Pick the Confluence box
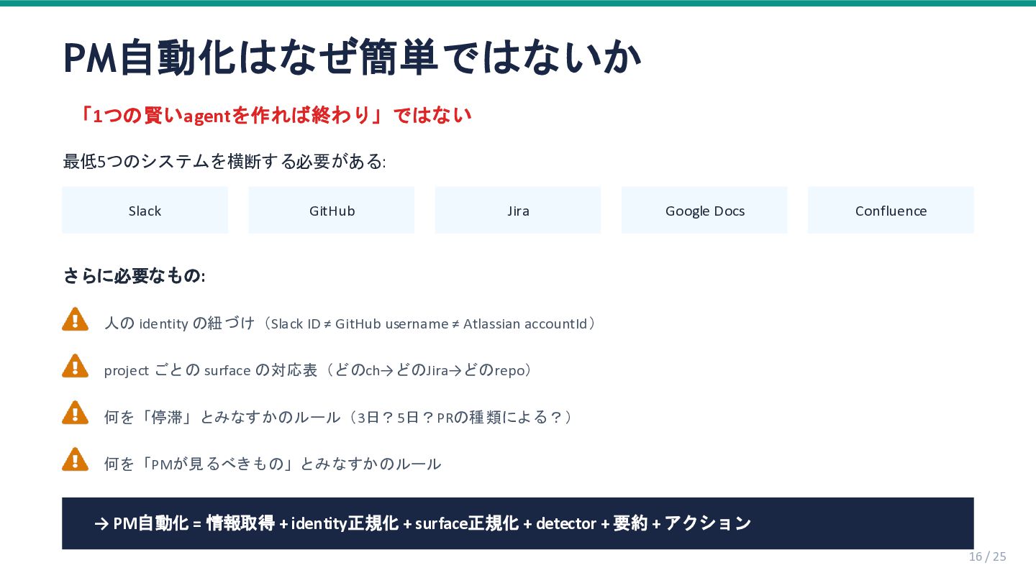Image resolution: width=1036 pixels, height=583 pixels. 890,210
